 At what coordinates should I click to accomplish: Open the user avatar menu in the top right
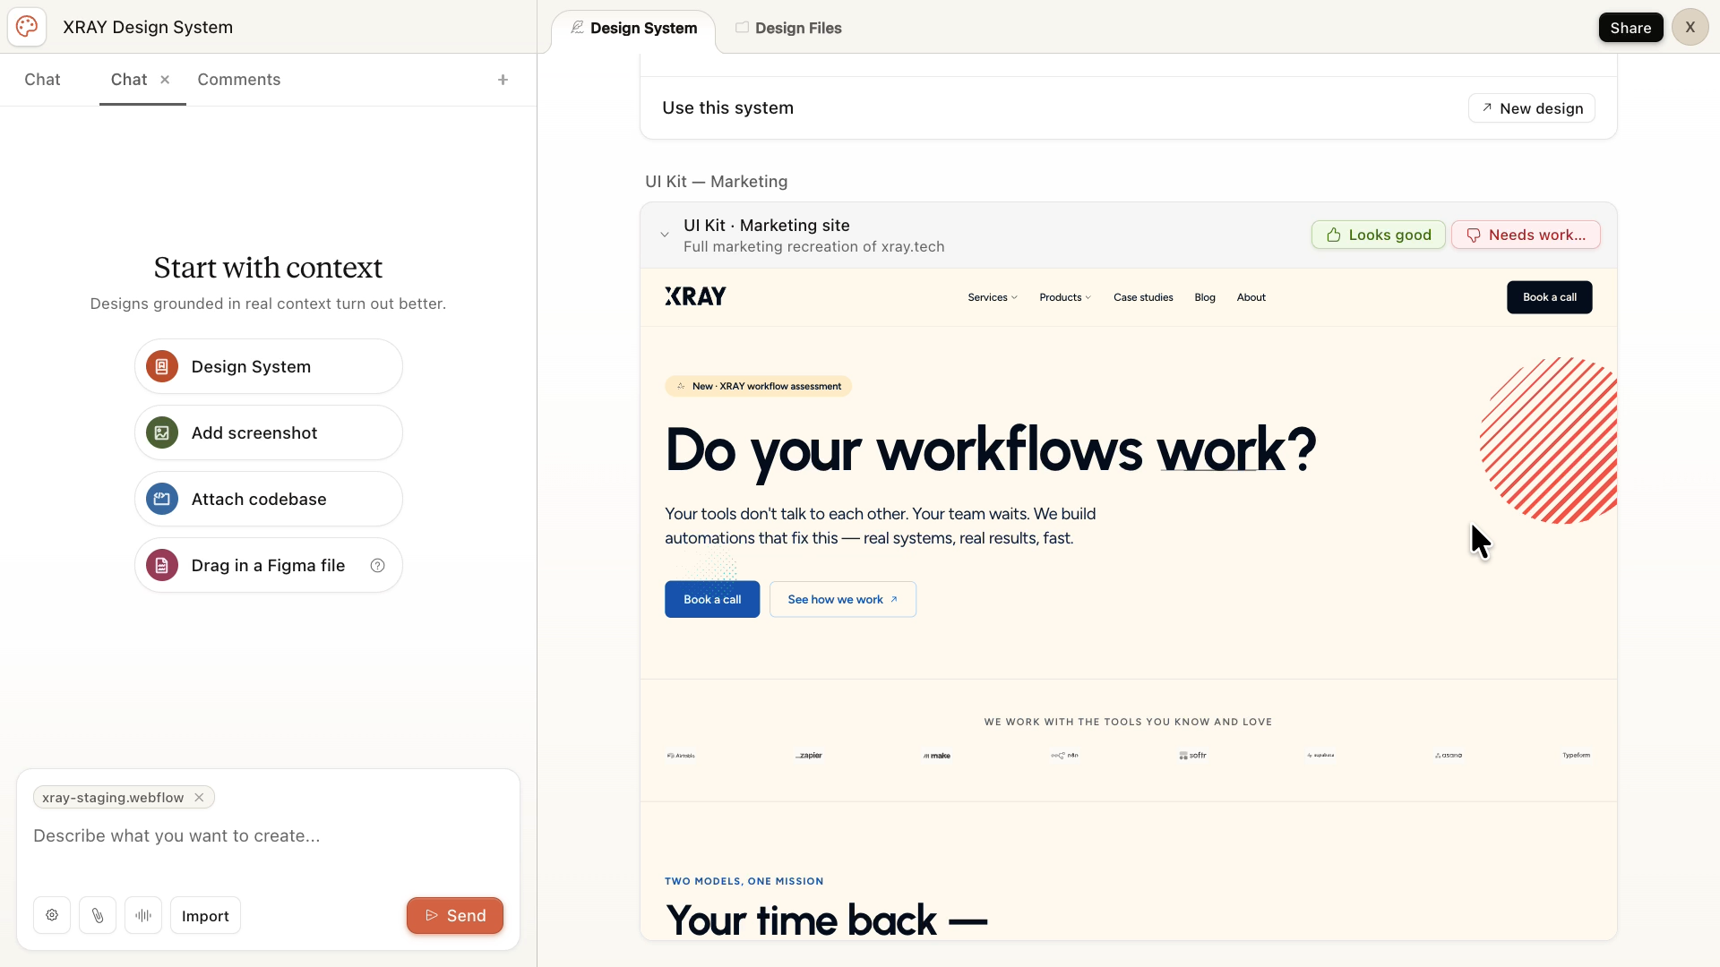[x=1690, y=27]
